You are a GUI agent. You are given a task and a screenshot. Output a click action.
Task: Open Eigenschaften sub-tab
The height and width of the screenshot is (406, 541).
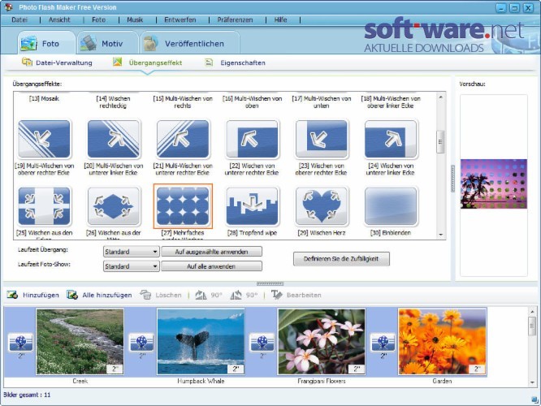click(236, 63)
